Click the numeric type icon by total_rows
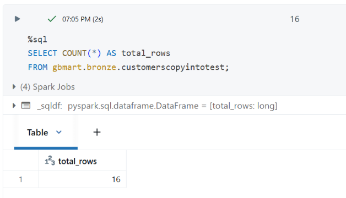 coord(50,161)
